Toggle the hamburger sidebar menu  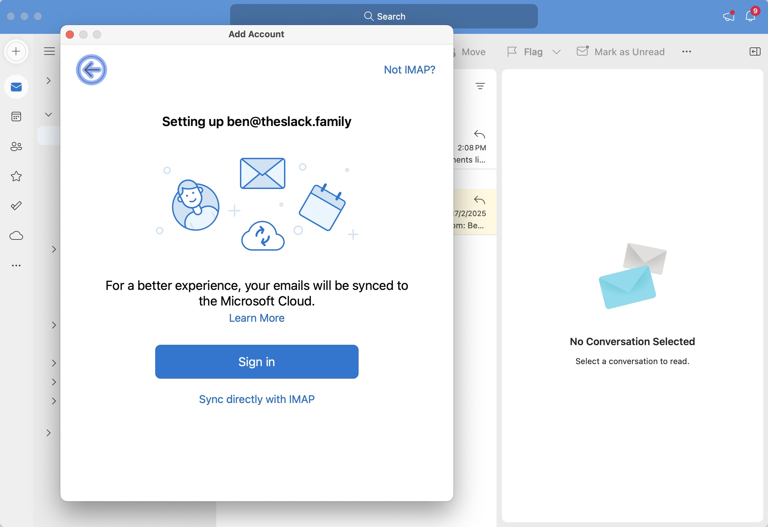(x=49, y=51)
